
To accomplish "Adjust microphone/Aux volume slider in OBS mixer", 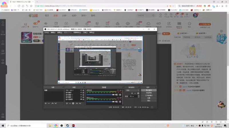I will [x=100, y=102].
